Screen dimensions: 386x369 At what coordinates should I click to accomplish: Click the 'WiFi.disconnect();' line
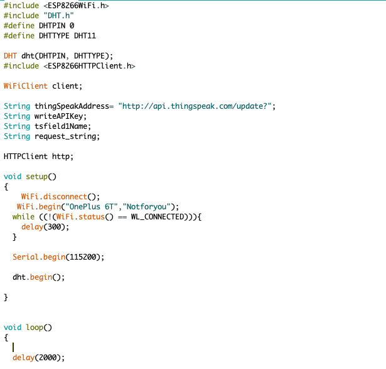pyautogui.click(x=60, y=197)
